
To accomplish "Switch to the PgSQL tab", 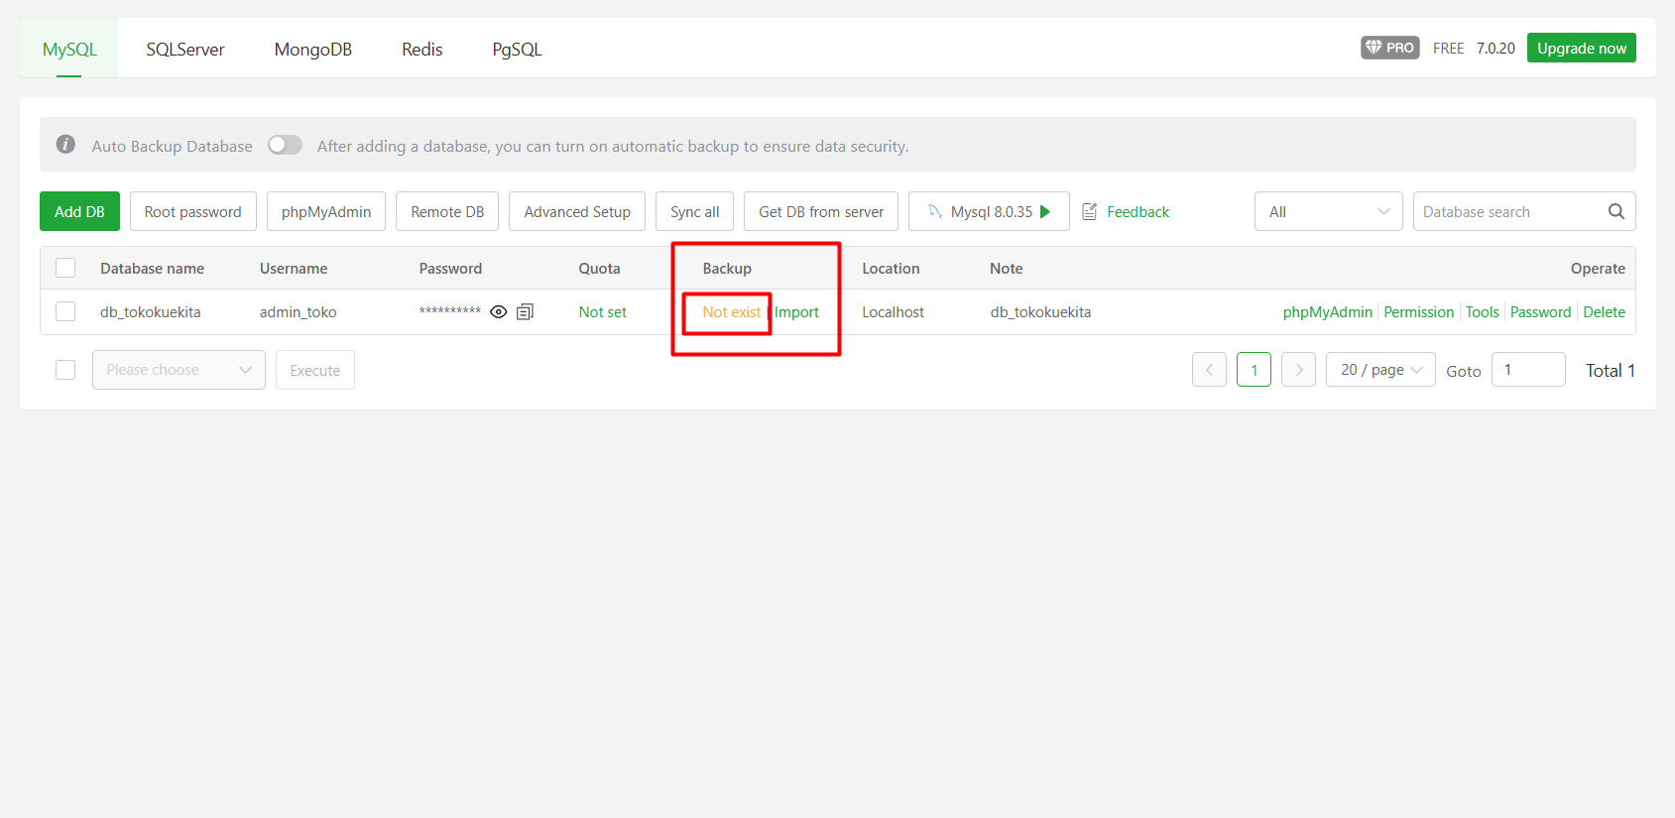I will pyautogui.click(x=517, y=49).
